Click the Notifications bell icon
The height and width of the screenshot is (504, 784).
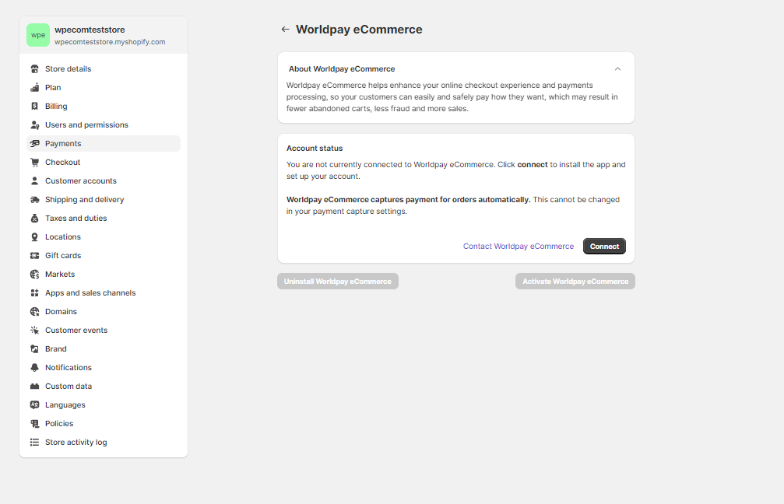[x=34, y=368]
